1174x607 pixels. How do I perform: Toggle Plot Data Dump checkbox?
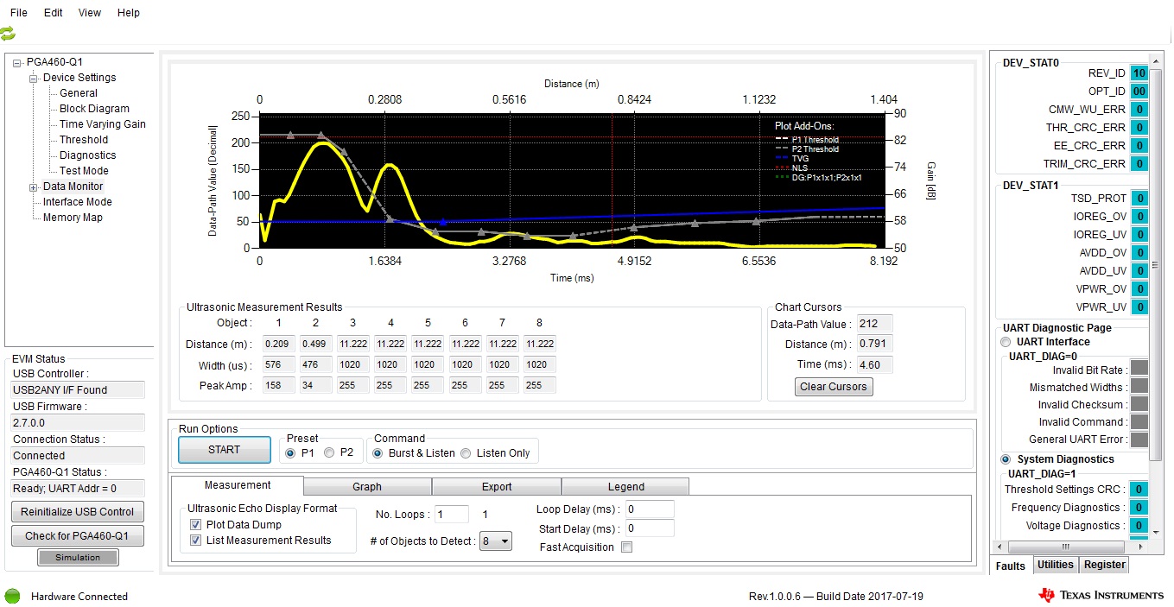[195, 525]
